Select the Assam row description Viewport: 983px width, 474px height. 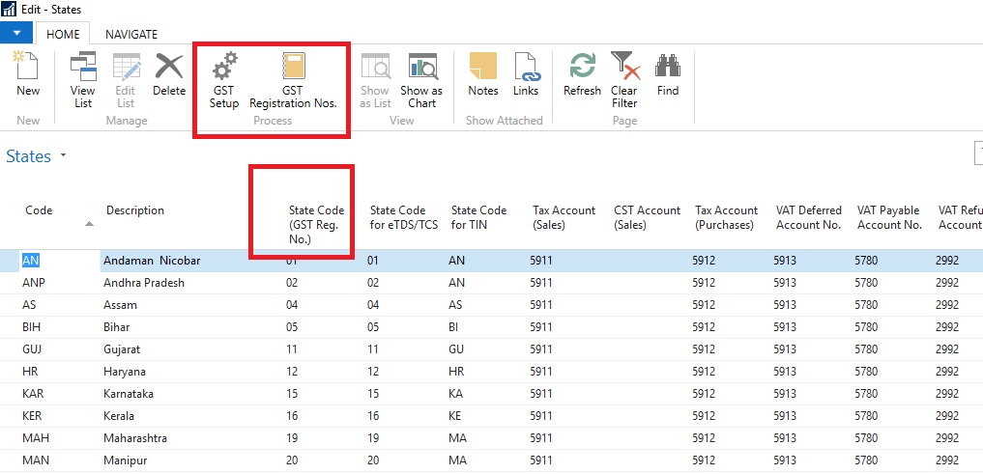pos(121,305)
